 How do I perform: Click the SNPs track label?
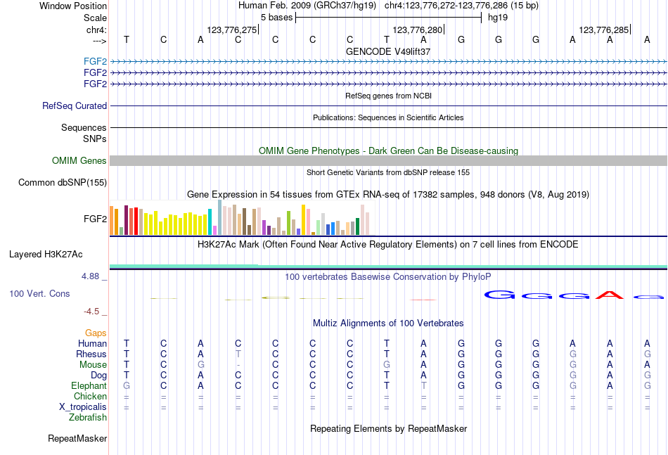coord(95,139)
